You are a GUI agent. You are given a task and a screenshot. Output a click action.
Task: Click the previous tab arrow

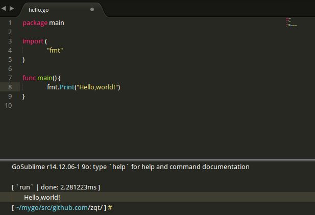pyautogui.click(x=4, y=9)
